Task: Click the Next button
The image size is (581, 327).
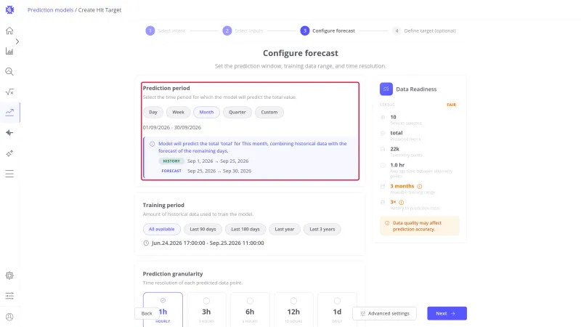Action: coord(447,314)
